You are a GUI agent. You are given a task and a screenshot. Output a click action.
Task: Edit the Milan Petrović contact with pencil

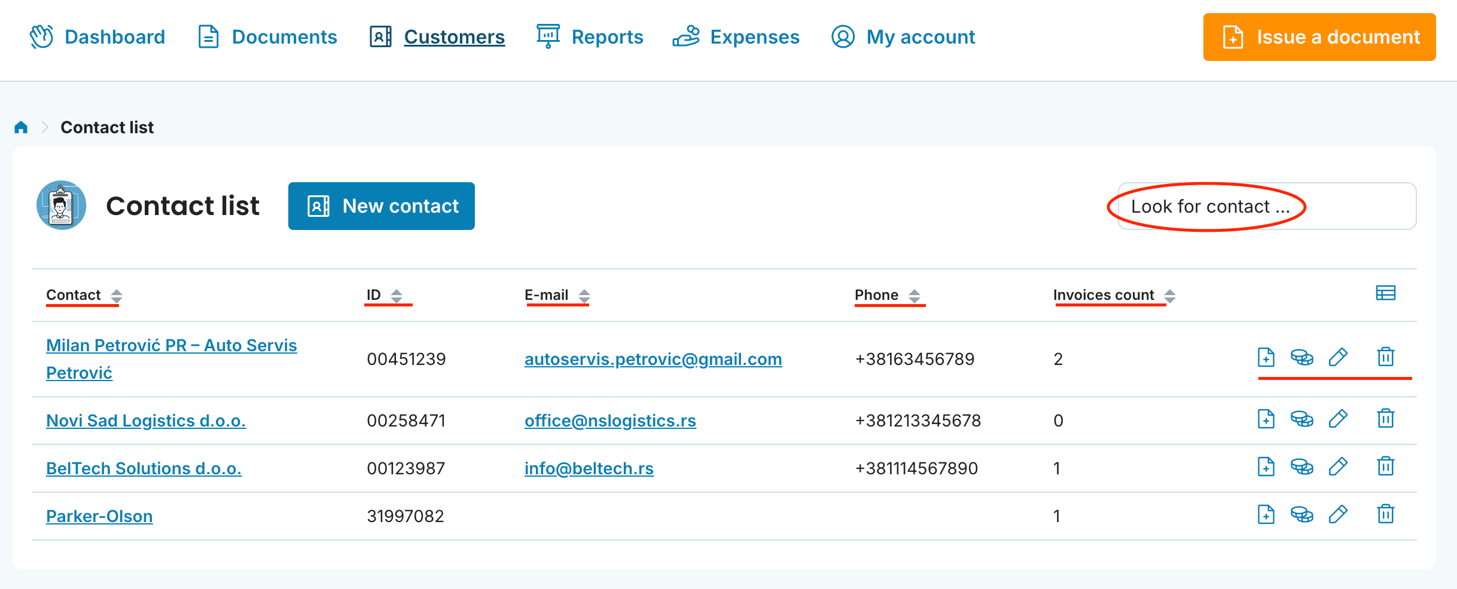coord(1338,357)
